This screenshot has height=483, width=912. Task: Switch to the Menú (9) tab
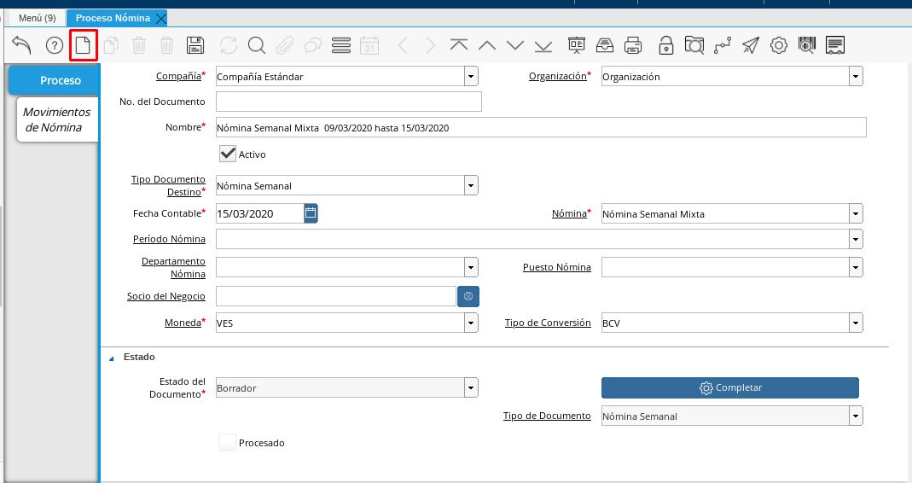click(38, 18)
